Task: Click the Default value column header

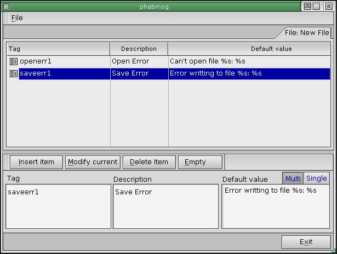Action: (x=249, y=49)
